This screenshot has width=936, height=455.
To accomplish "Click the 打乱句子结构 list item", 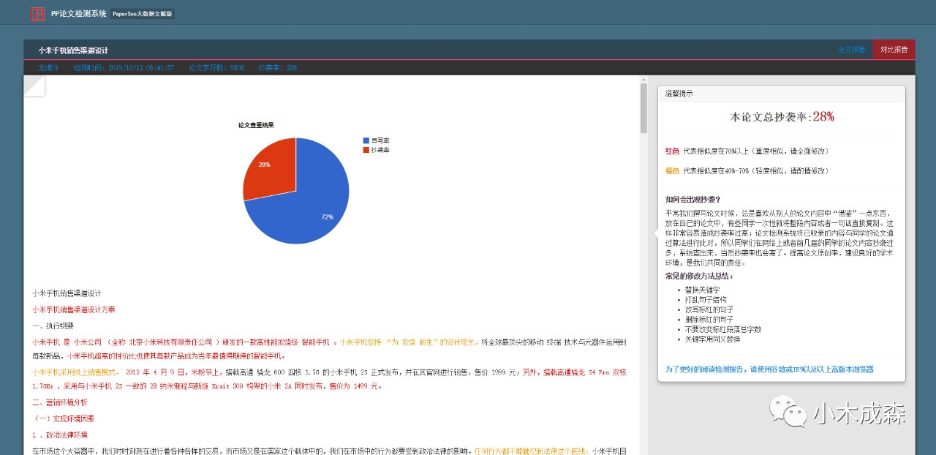I will (706, 300).
